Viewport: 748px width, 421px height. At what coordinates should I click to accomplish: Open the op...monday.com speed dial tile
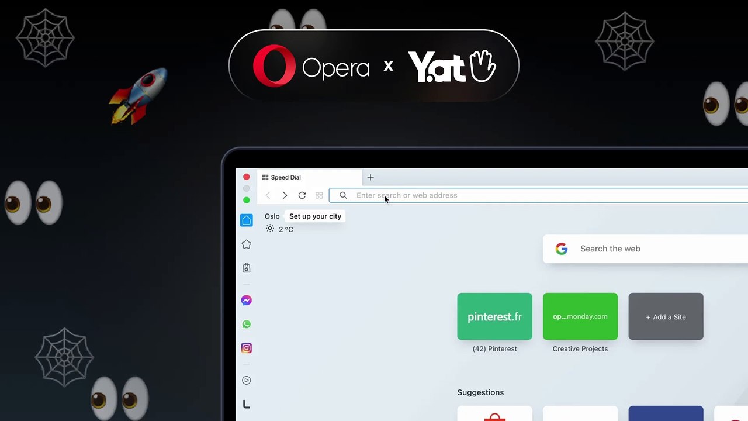[x=580, y=316]
